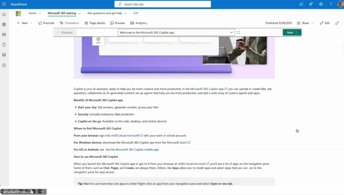Click the Share button
This screenshot has height=195, width=344.
pyautogui.click(x=303, y=23)
